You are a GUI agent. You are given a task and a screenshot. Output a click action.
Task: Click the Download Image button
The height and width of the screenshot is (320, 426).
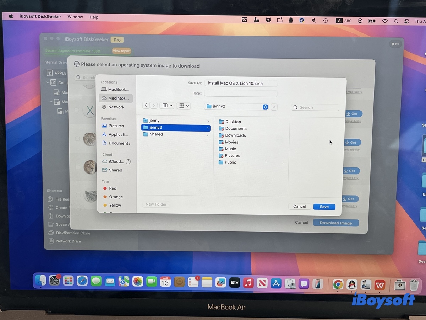336,223
